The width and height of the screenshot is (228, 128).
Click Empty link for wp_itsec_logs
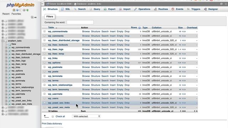click(x=120, y=49)
